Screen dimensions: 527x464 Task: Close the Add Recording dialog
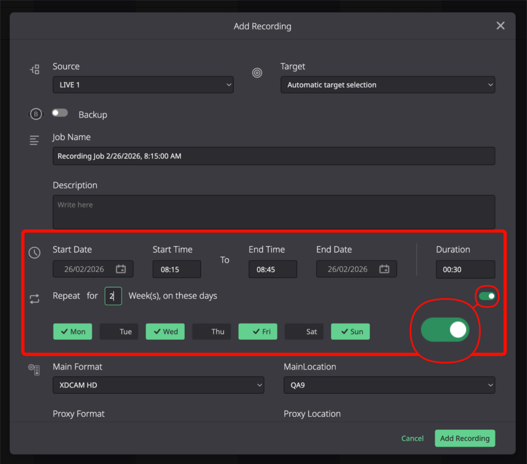tap(501, 25)
